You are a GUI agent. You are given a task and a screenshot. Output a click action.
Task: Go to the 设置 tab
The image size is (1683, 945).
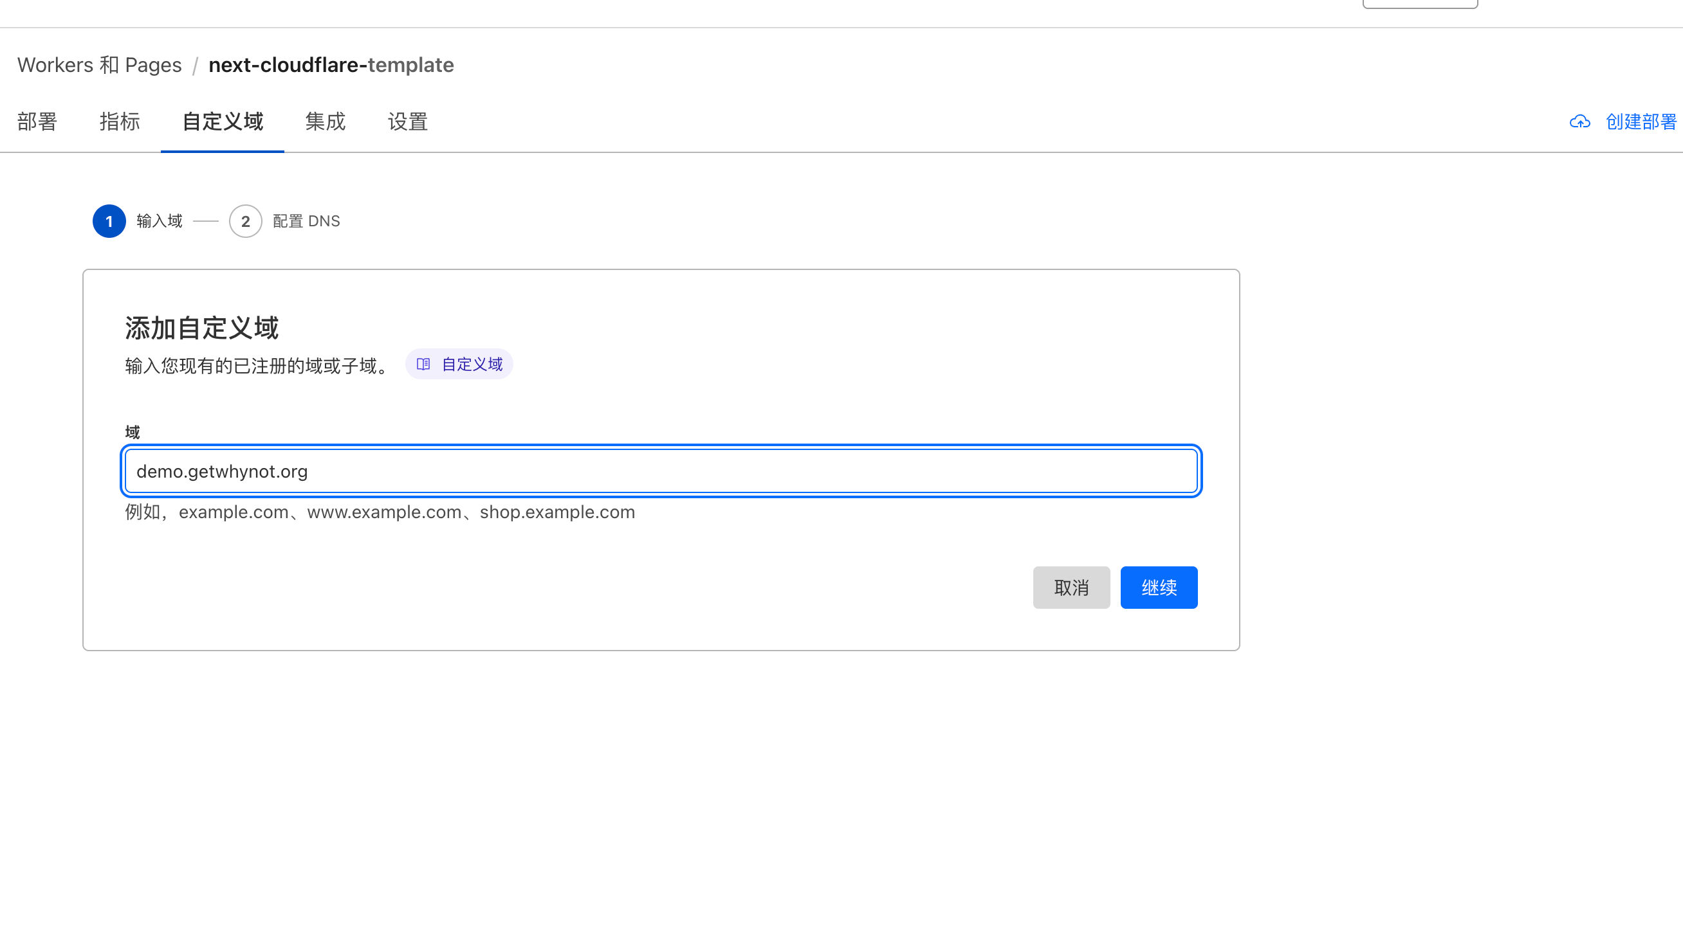point(408,122)
